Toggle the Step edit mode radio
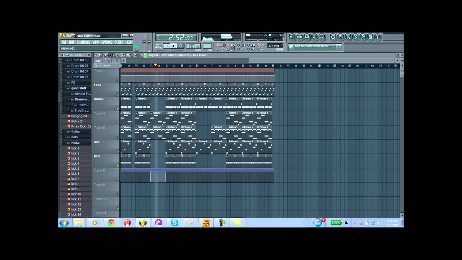The height and width of the screenshot is (260, 462). click(99, 66)
